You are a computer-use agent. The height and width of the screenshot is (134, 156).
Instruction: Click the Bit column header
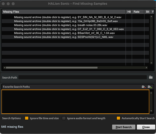(147, 12)
